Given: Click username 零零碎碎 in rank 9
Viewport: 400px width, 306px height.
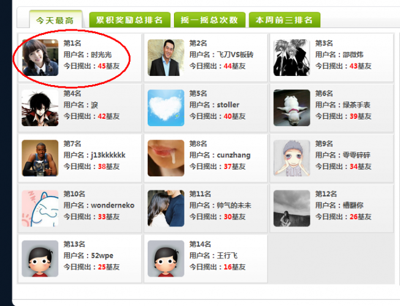Looking at the screenshot, I should pos(357,155).
